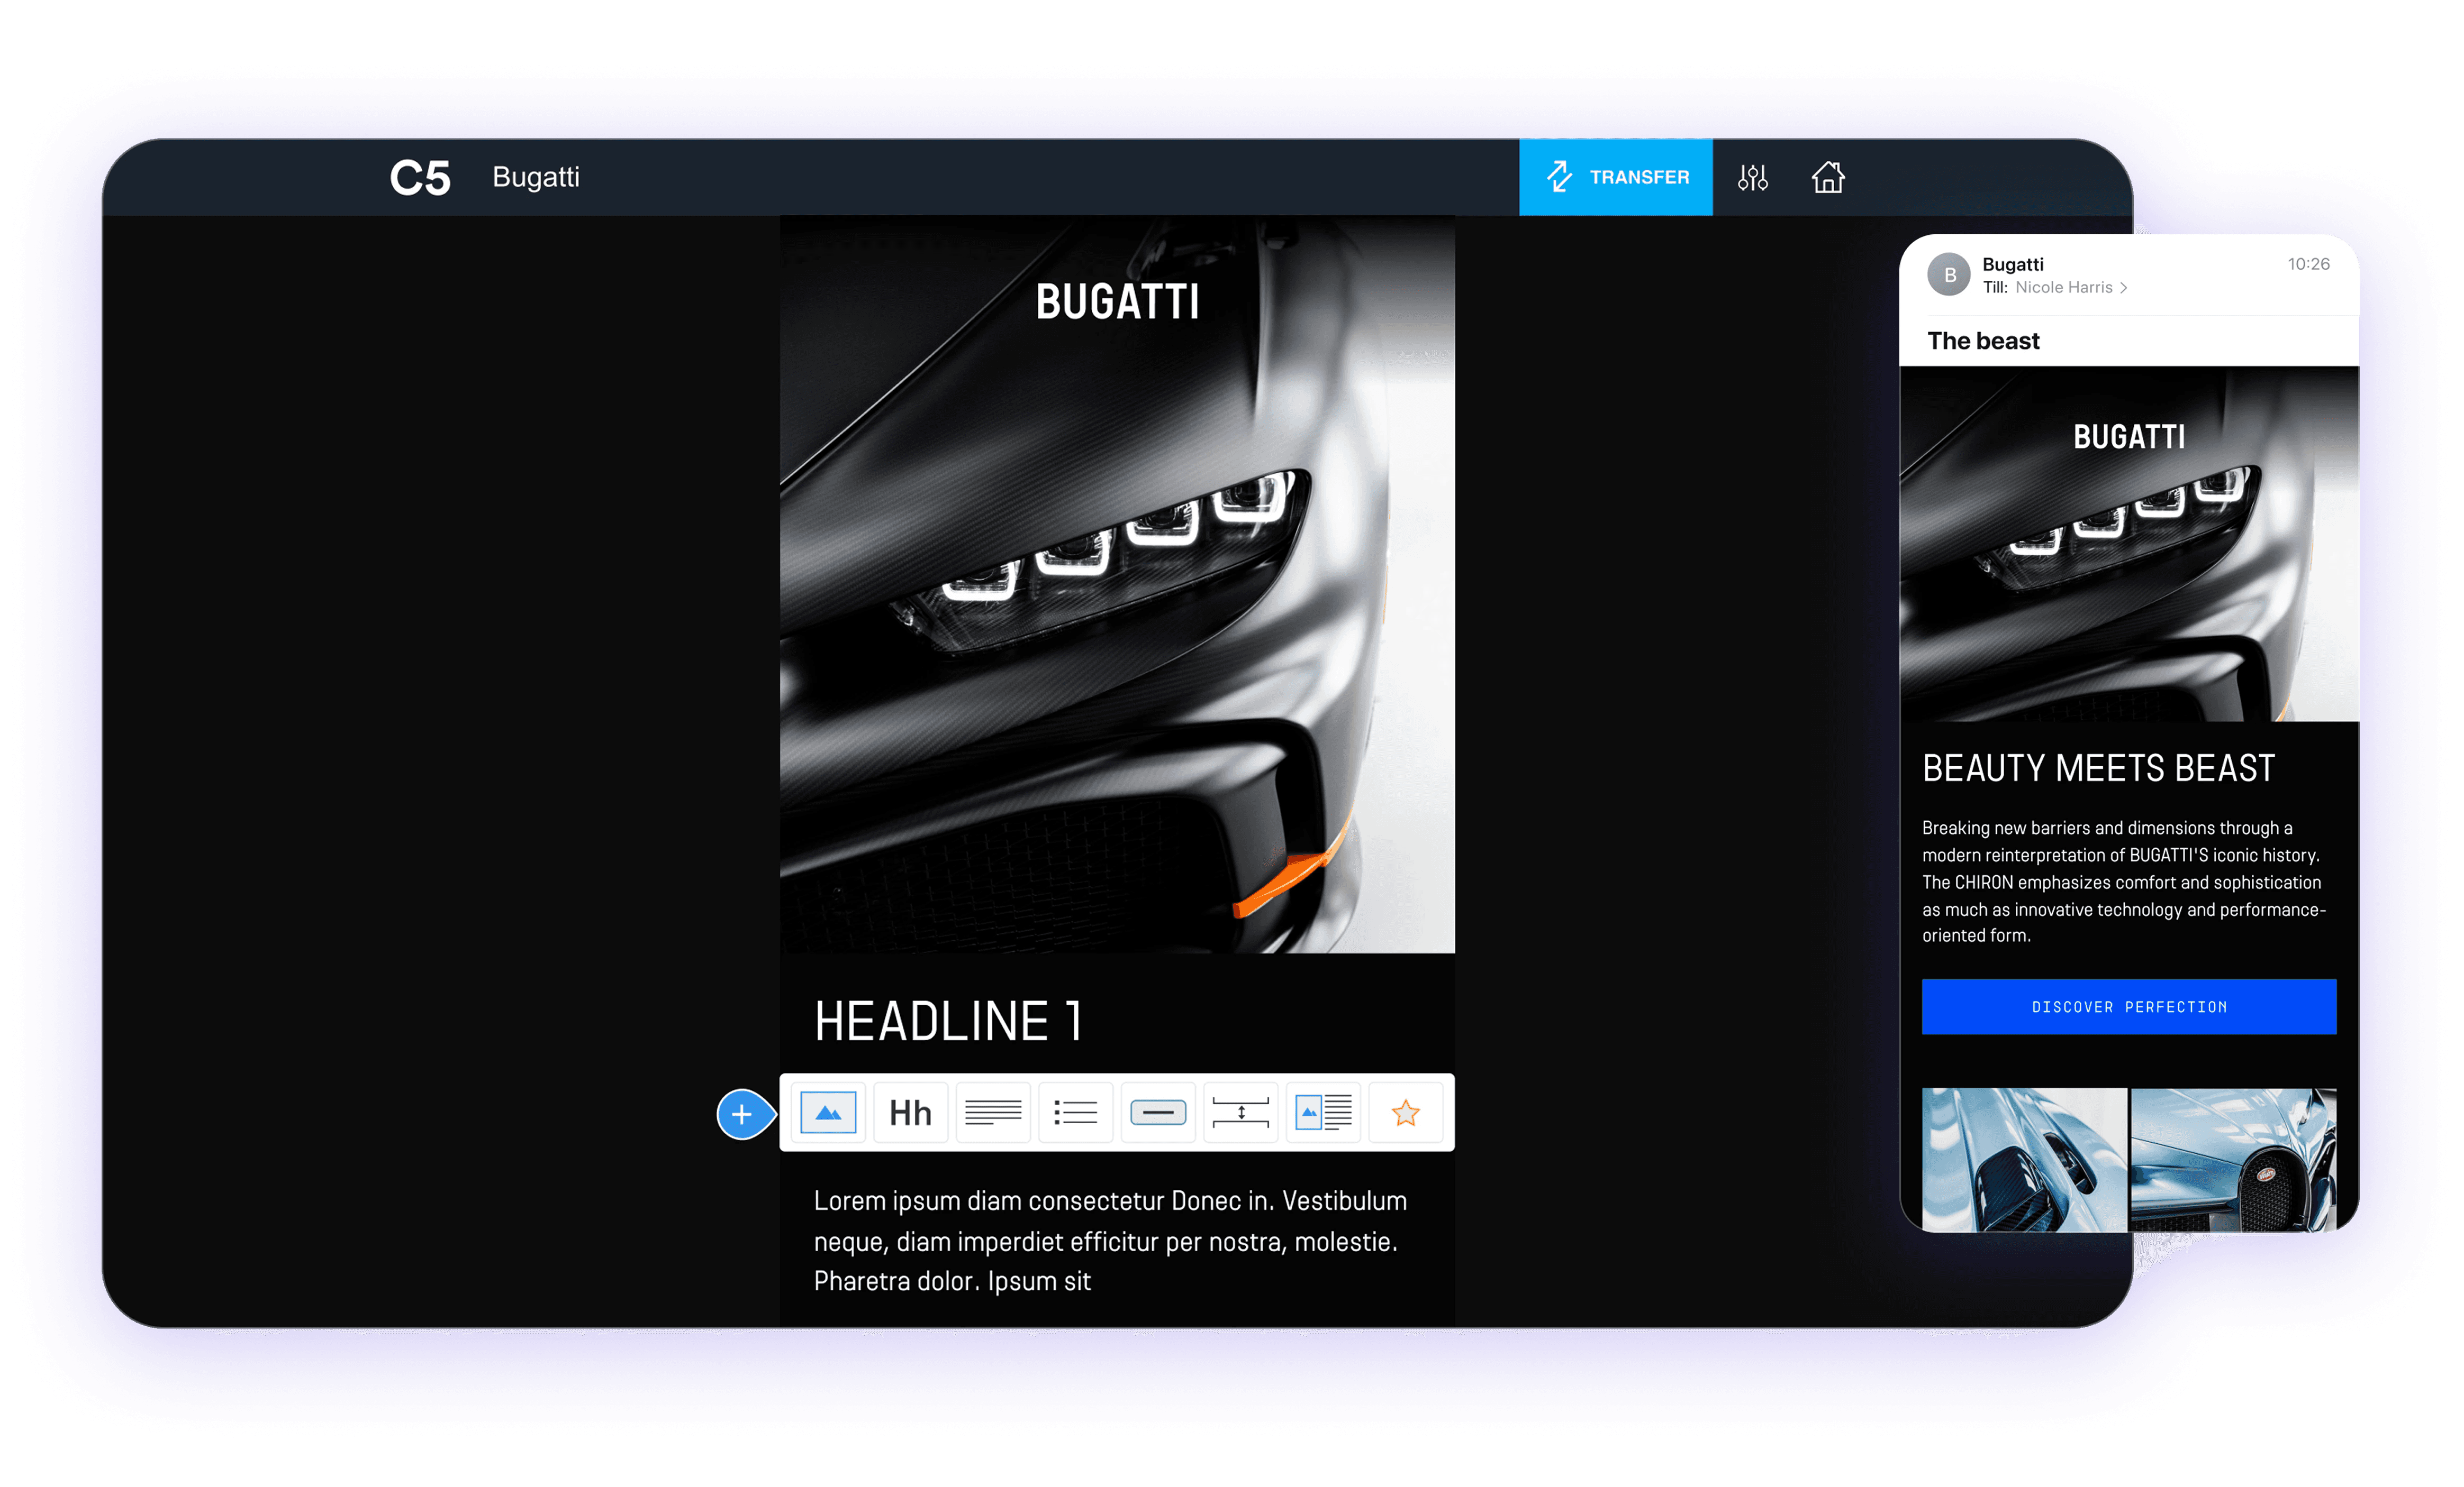2464x1487 pixels.
Task: Insert an image-with-text block
Action: click(x=1323, y=1112)
